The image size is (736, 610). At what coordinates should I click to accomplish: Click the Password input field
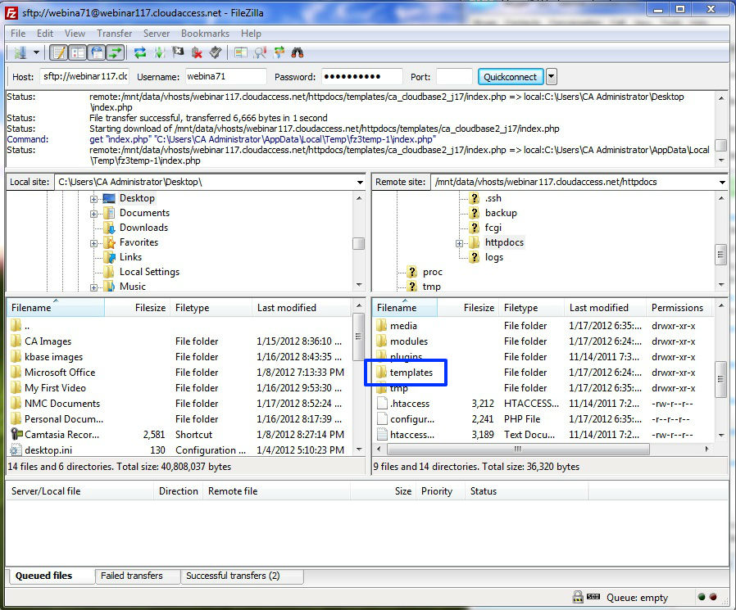point(362,76)
